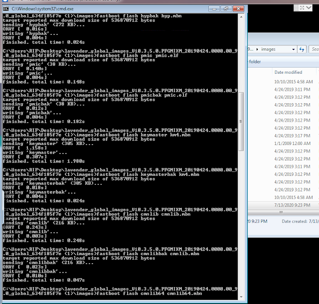Expand the remote toolbar chevron
The height and width of the screenshot is (304, 319).
pos(309,8)
